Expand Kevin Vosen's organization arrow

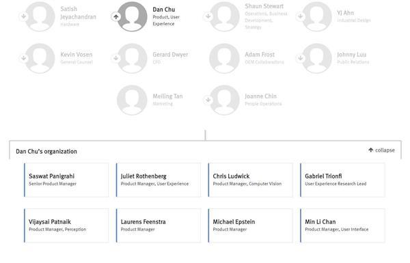[x=23, y=58]
